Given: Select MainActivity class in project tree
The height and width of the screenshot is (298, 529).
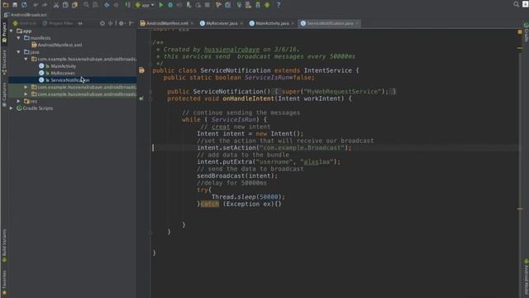Looking at the screenshot, I should click(57, 66).
